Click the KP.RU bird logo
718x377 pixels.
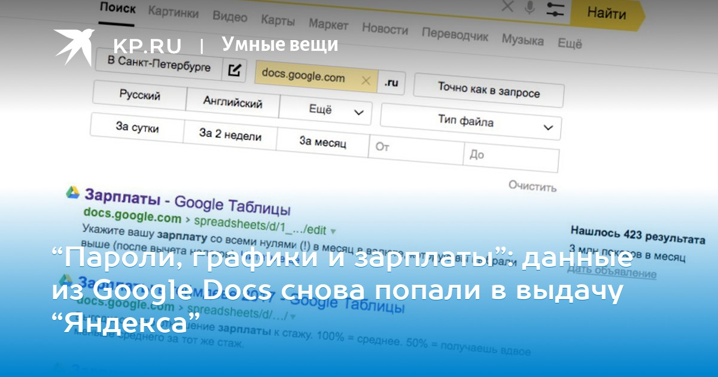point(74,45)
